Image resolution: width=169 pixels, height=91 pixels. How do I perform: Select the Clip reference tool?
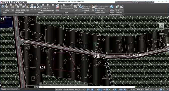[35, 8]
